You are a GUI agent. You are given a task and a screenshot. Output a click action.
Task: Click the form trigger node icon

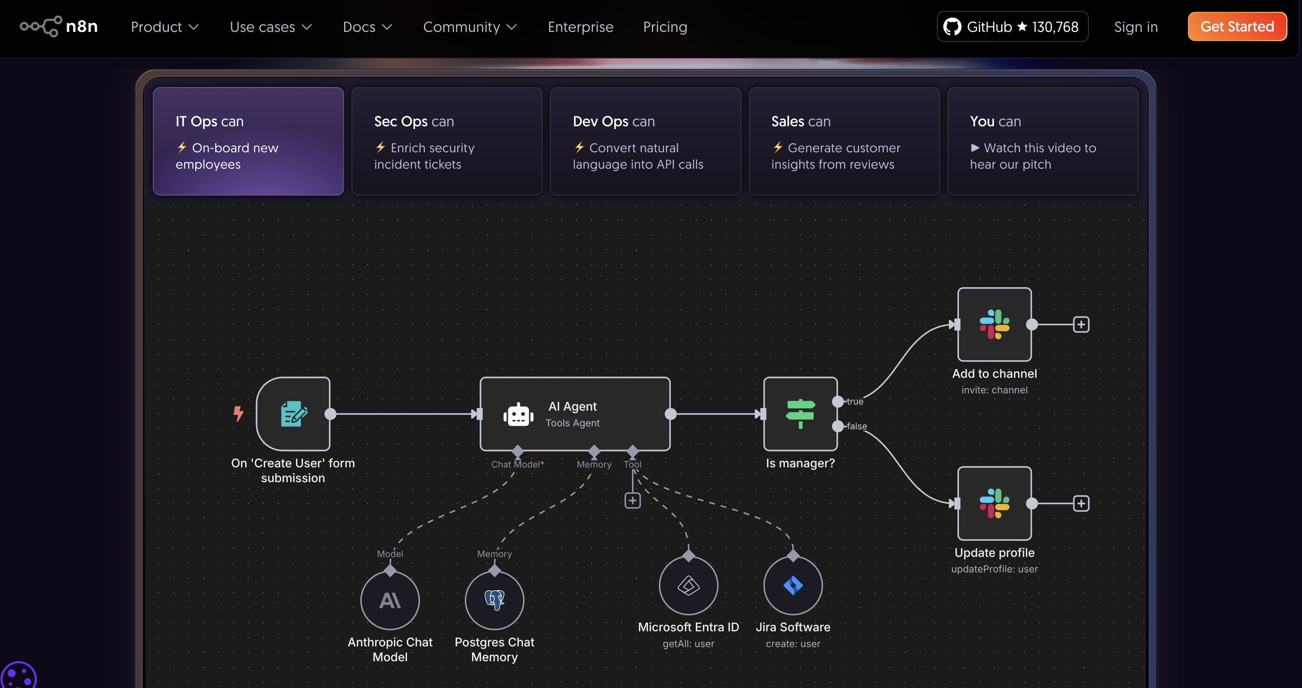293,414
